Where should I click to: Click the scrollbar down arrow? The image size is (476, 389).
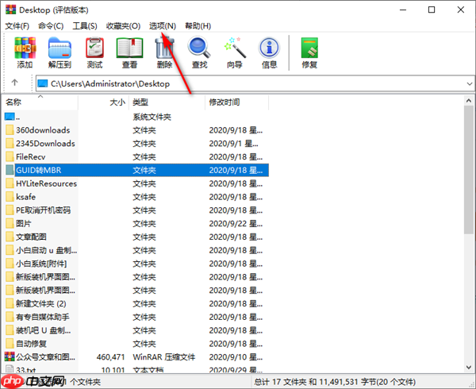tap(468, 368)
